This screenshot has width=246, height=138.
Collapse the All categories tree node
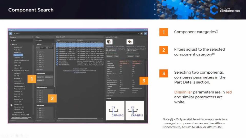point(11,44)
